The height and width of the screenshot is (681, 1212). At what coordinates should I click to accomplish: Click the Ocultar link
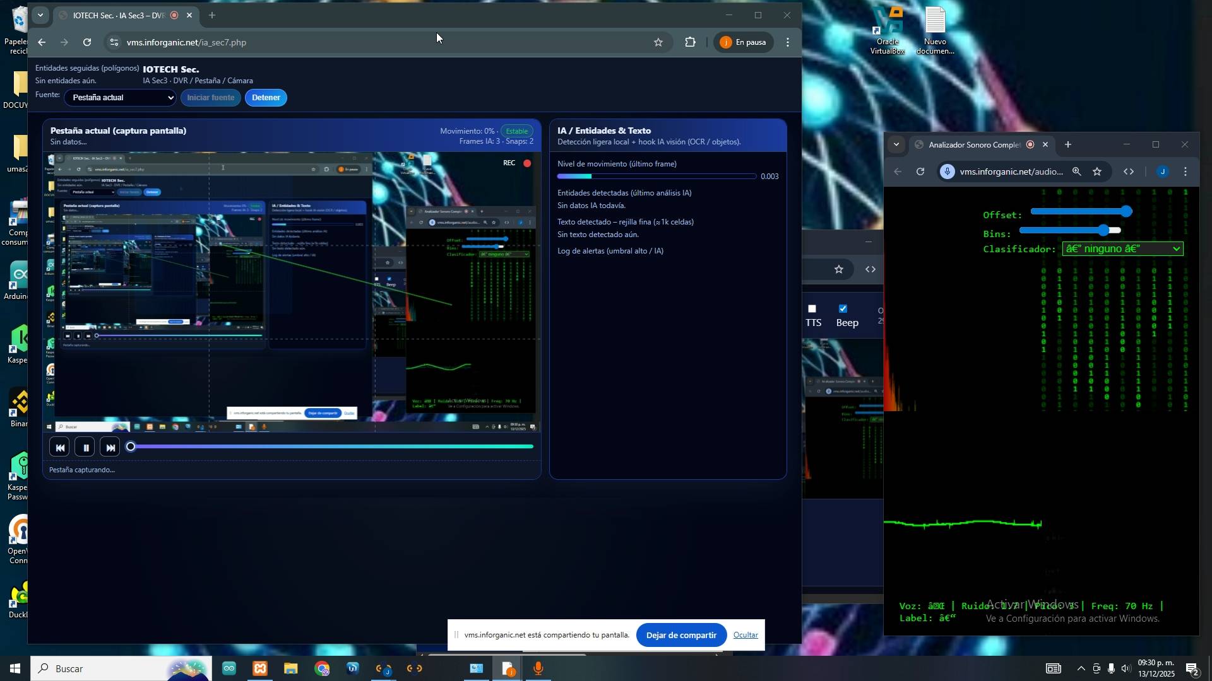coord(745,635)
